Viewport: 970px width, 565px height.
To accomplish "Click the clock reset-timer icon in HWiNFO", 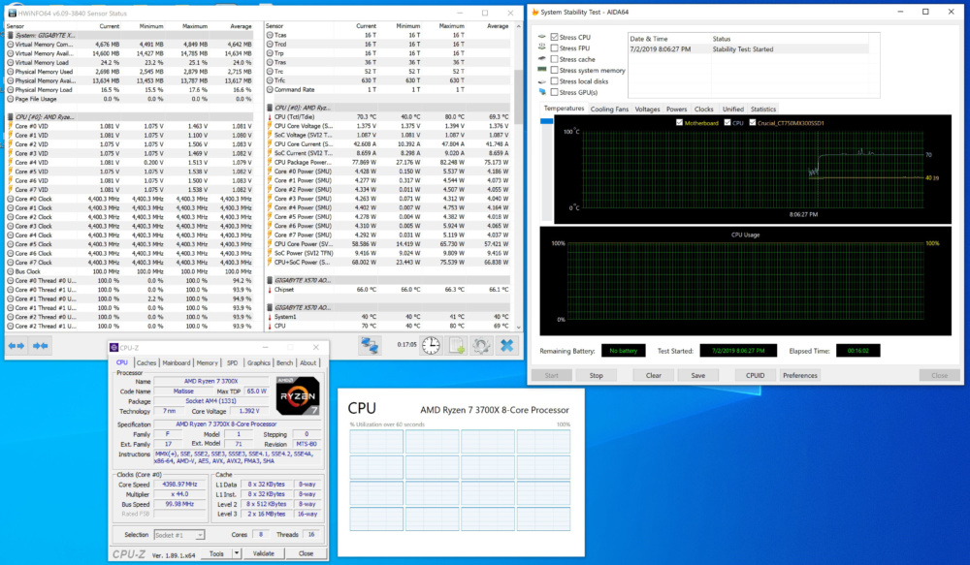I will tap(432, 346).
